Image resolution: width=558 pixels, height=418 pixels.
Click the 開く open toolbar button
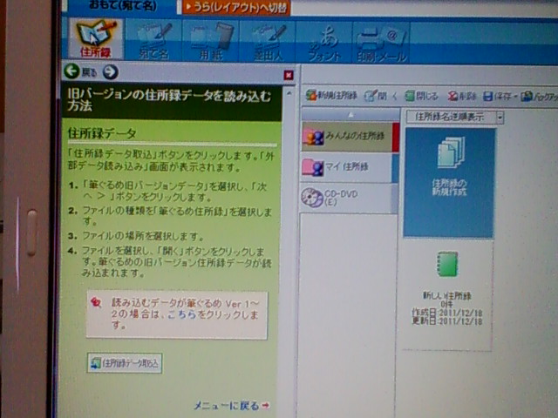pyautogui.click(x=381, y=96)
